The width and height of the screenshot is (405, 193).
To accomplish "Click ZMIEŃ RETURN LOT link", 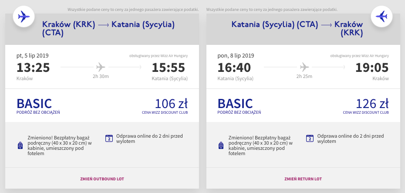I will tap(303, 179).
